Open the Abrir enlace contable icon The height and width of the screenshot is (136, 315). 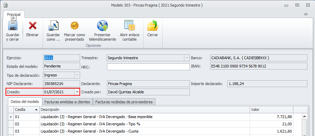point(129,25)
